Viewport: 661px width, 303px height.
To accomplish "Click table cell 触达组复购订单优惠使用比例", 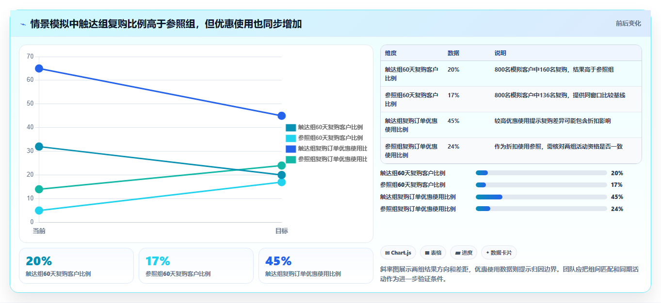I will 411,125.
